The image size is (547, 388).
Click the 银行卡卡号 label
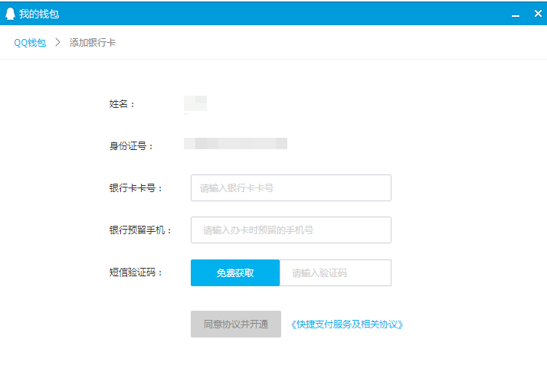pyautogui.click(x=136, y=188)
